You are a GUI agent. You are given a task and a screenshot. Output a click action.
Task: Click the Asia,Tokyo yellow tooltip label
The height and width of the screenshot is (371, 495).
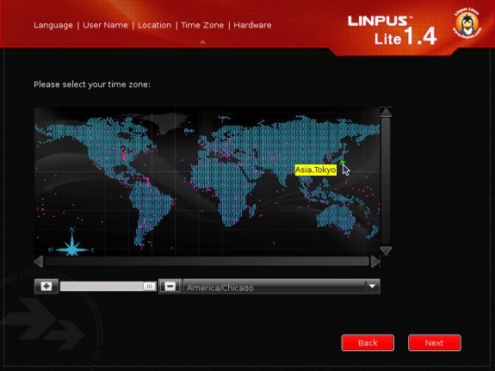click(316, 170)
